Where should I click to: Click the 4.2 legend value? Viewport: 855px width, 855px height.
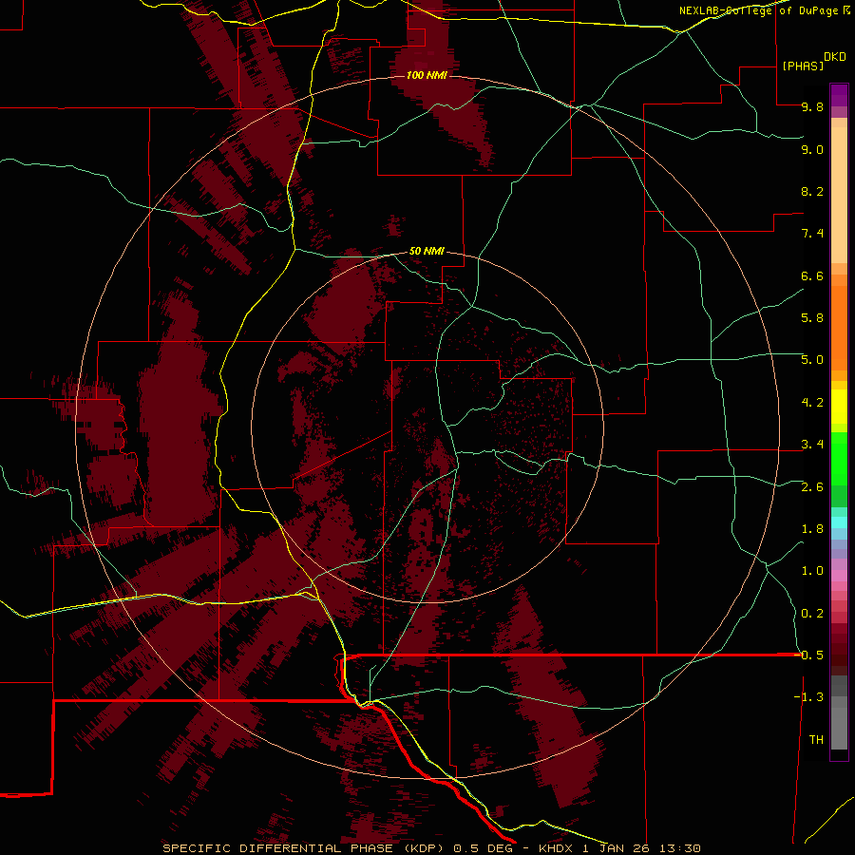click(812, 403)
